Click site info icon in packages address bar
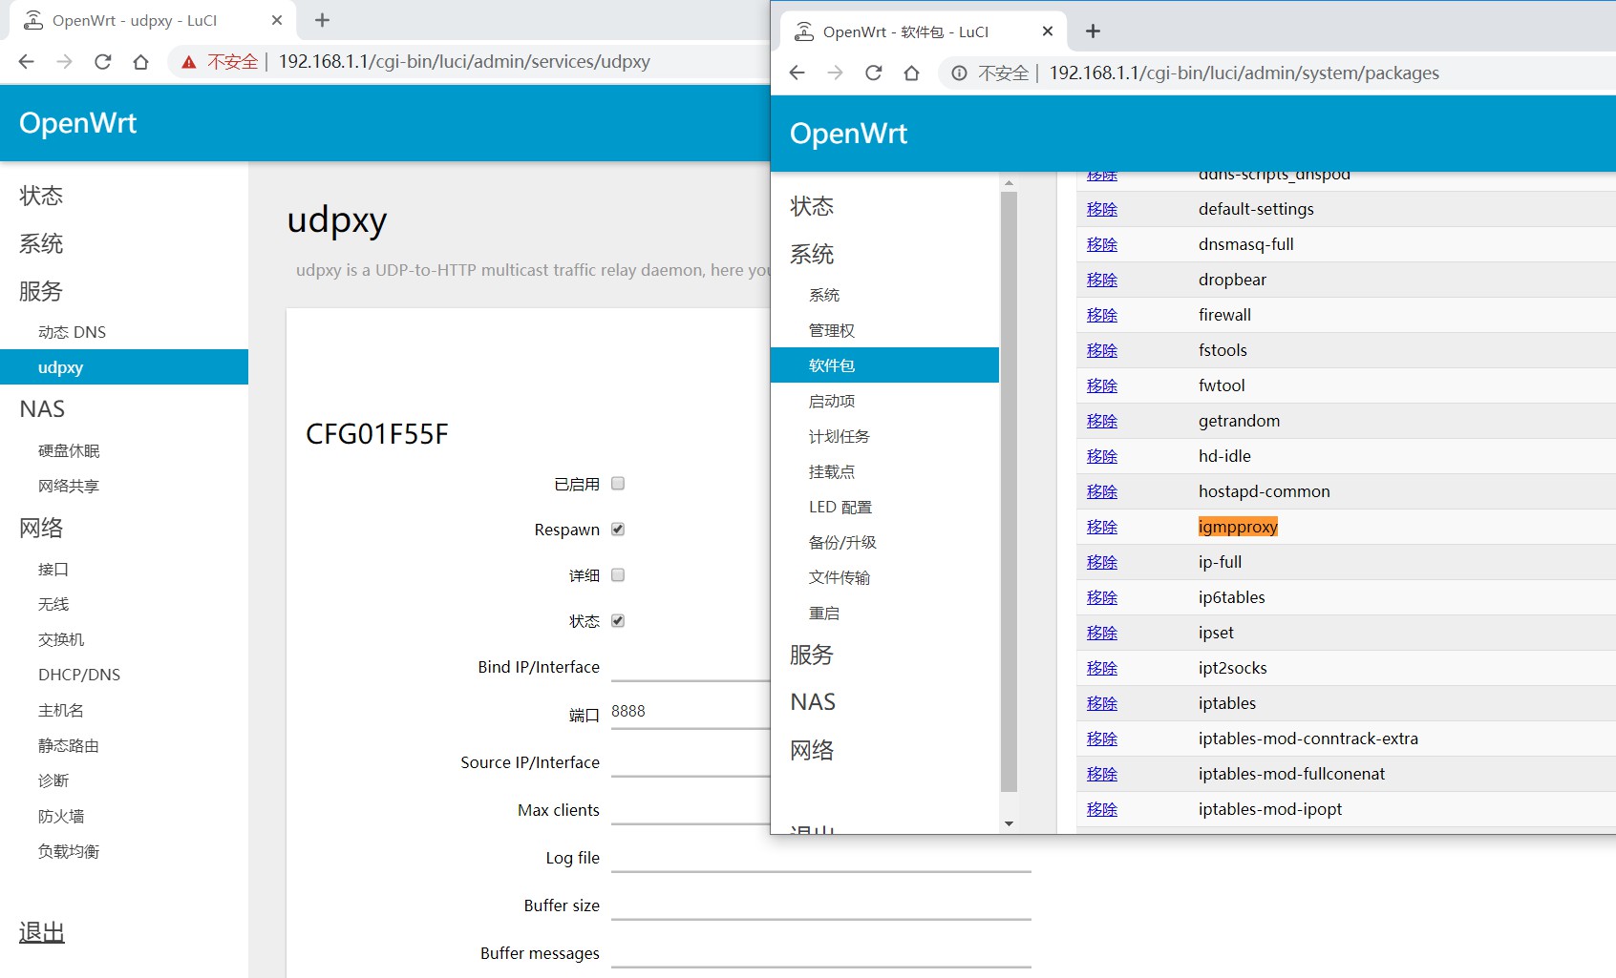1616x978 pixels. click(x=959, y=73)
